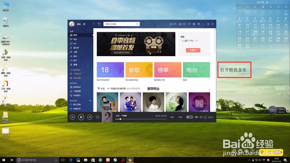Play the 酷我热歌 radio station

click(199, 102)
